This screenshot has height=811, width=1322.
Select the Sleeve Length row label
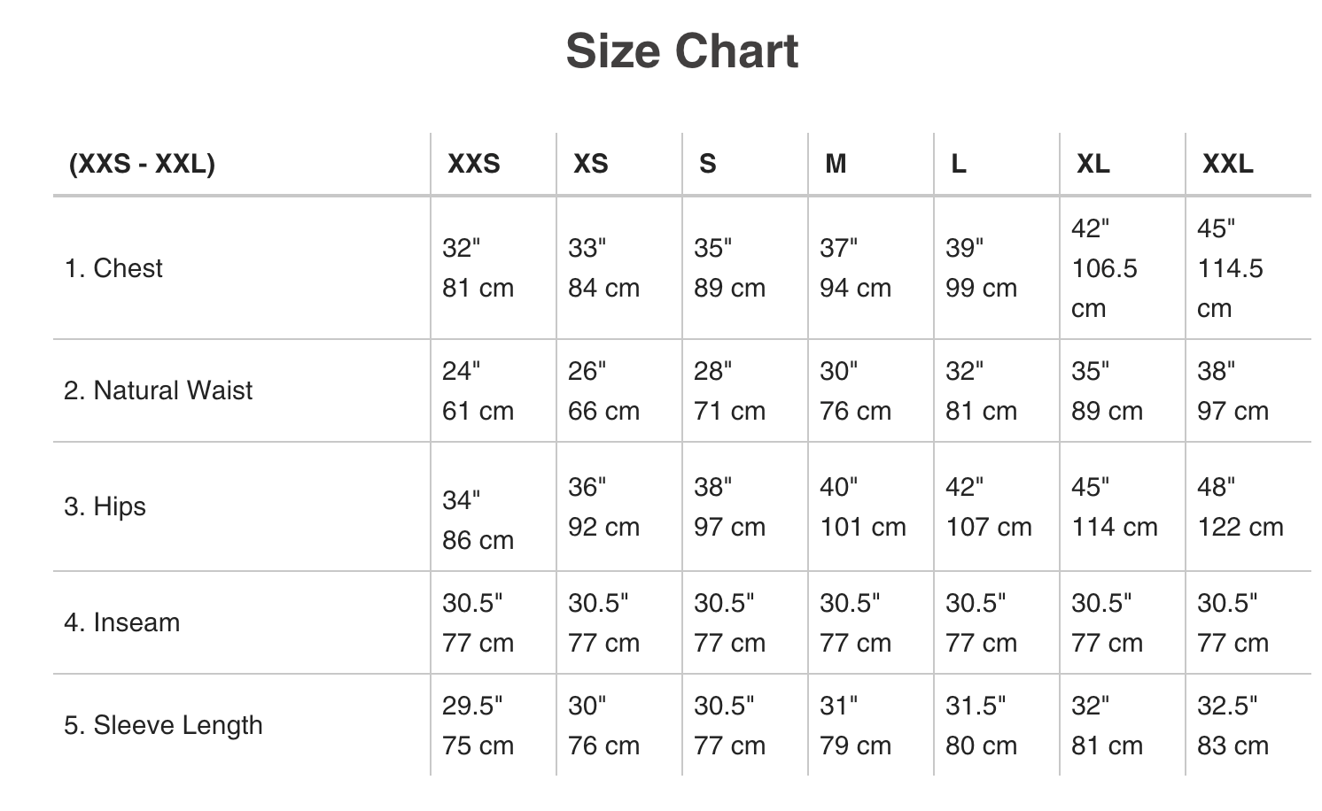(x=163, y=725)
